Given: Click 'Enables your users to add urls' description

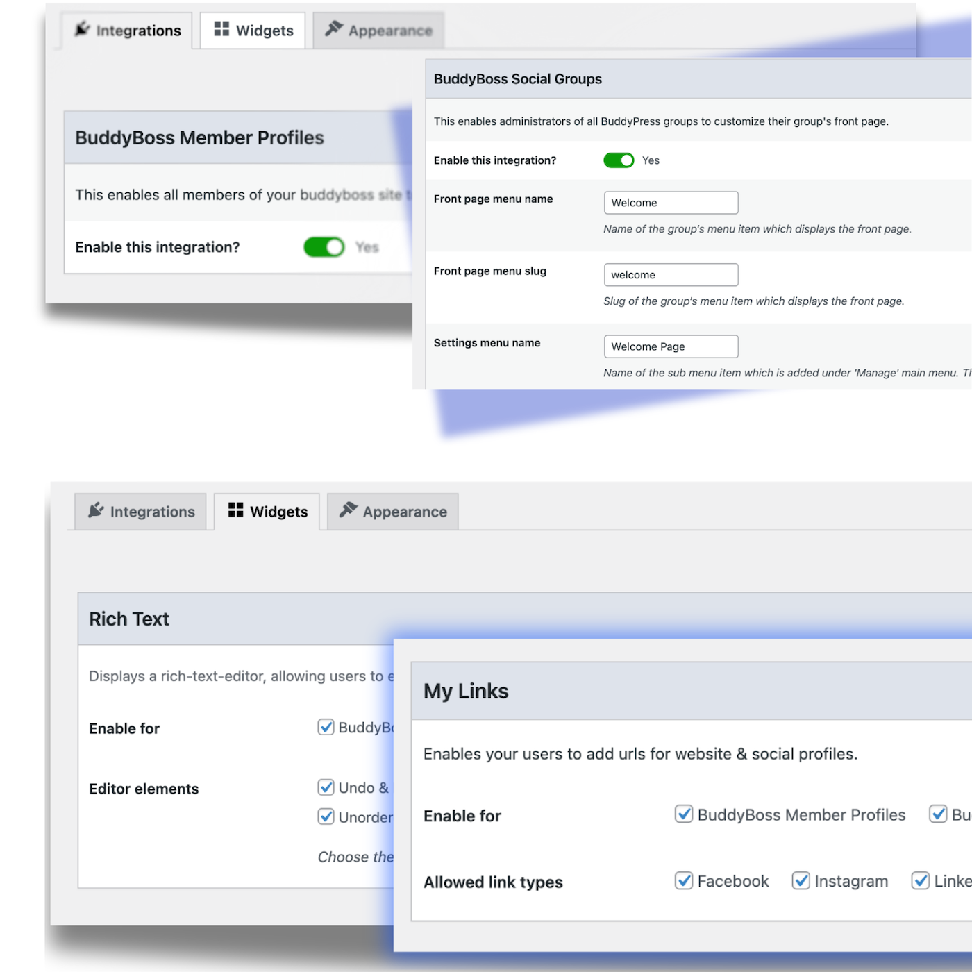Looking at the screenshot, I should (641, 754).
